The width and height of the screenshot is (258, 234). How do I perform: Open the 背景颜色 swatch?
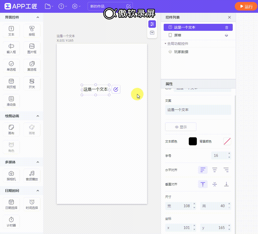coord(227,141)
